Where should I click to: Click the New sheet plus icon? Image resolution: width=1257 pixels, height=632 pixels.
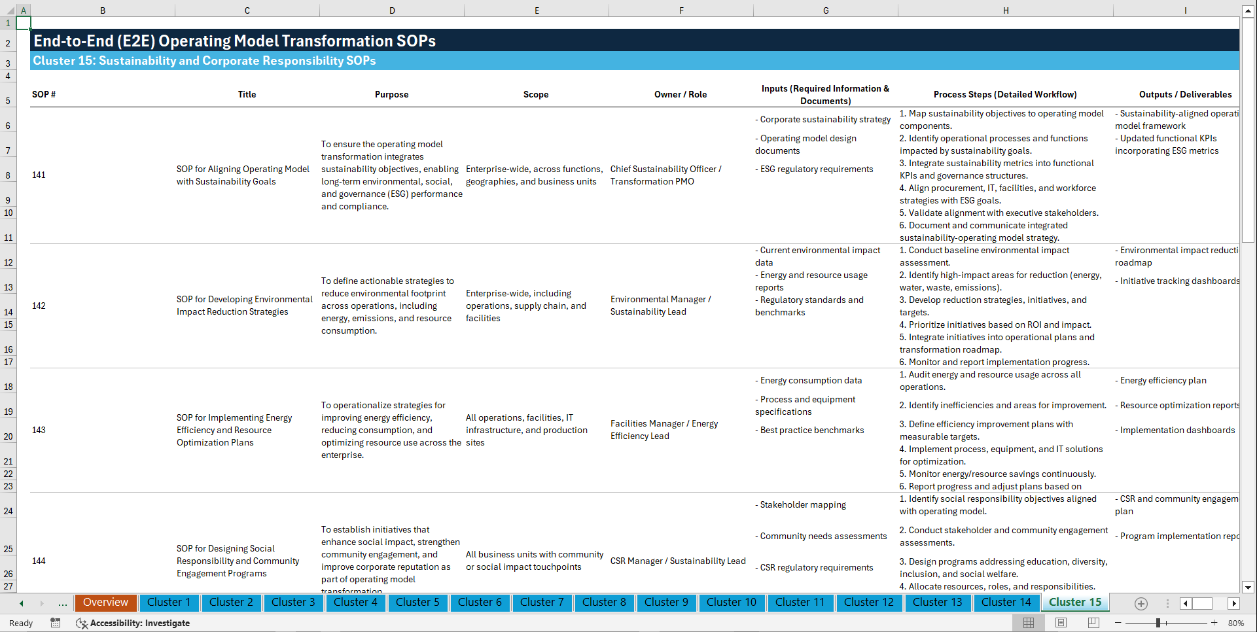[x=1141, y=603]
